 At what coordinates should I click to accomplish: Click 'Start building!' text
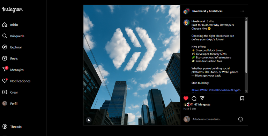point(200,83)
